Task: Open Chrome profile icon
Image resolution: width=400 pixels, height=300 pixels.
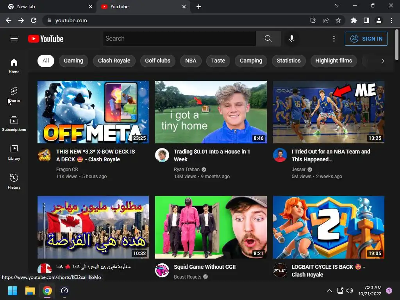Action: (379, 20)
